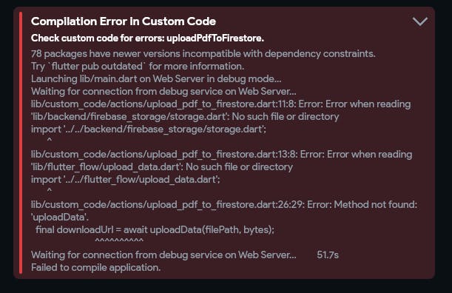The image size is (452, 293).
Task: Click the red error indicator bar
Action: tap(21, 143)
